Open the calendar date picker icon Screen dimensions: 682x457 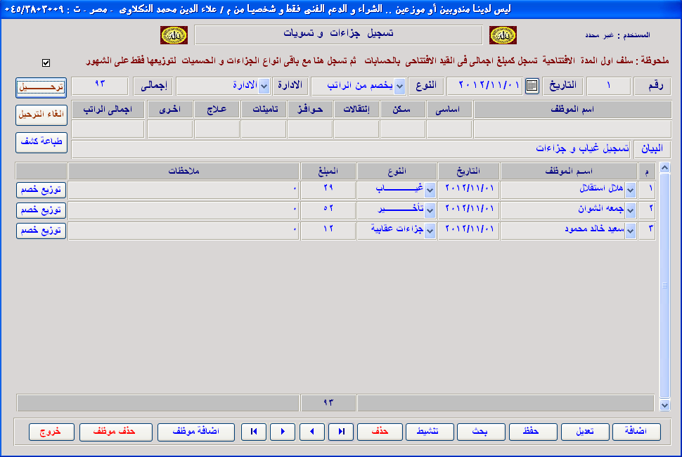pyautogui.click(x=532, y=86)
